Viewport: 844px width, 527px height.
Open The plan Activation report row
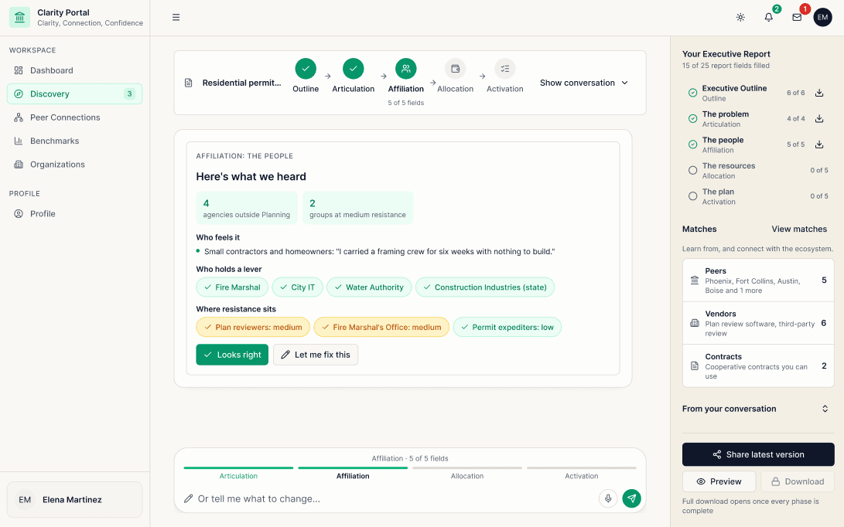coord(758,196)
